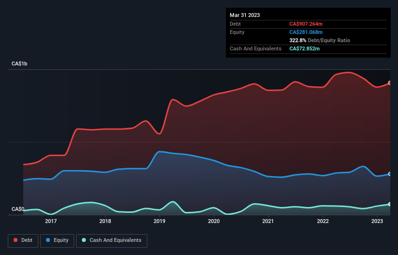This screenshot has height=255, width=398.
Task: Click the 322.8% Debt/Equity Ratio text
Action: coord(319,40)
